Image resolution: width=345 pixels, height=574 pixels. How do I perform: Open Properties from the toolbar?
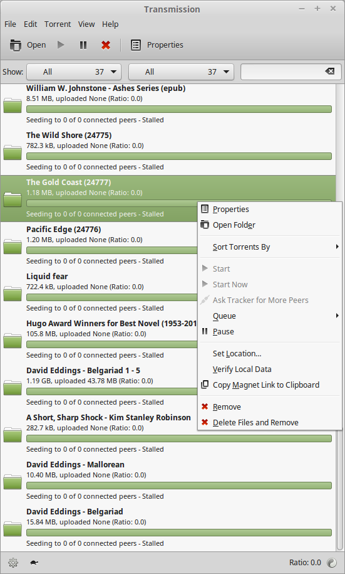(157, 45)
